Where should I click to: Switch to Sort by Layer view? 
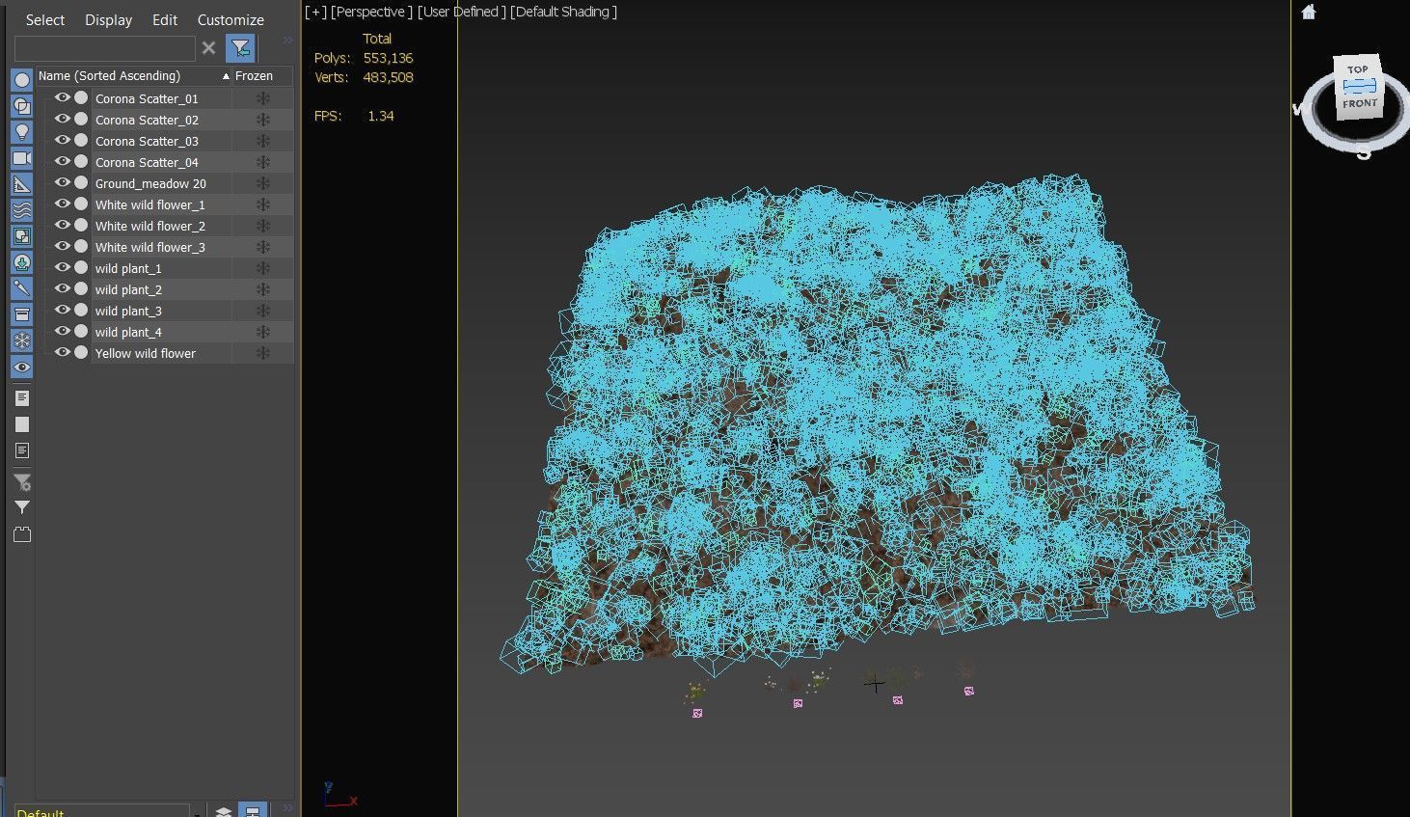click(x=224, y=811)
